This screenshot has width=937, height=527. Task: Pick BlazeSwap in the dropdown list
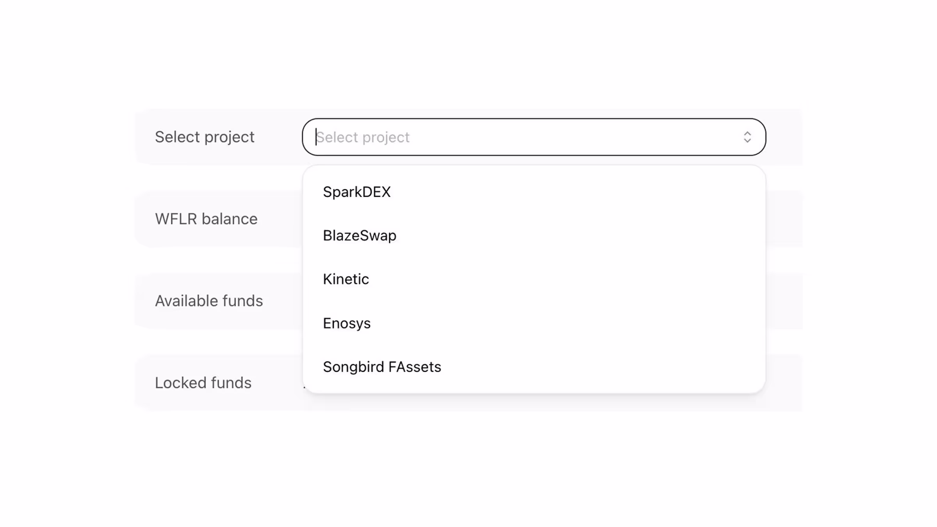[359, 236]
